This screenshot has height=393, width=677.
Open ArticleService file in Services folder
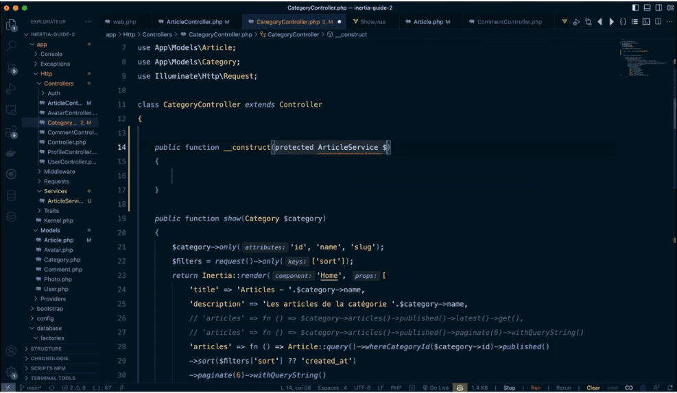tap(64, 201)
